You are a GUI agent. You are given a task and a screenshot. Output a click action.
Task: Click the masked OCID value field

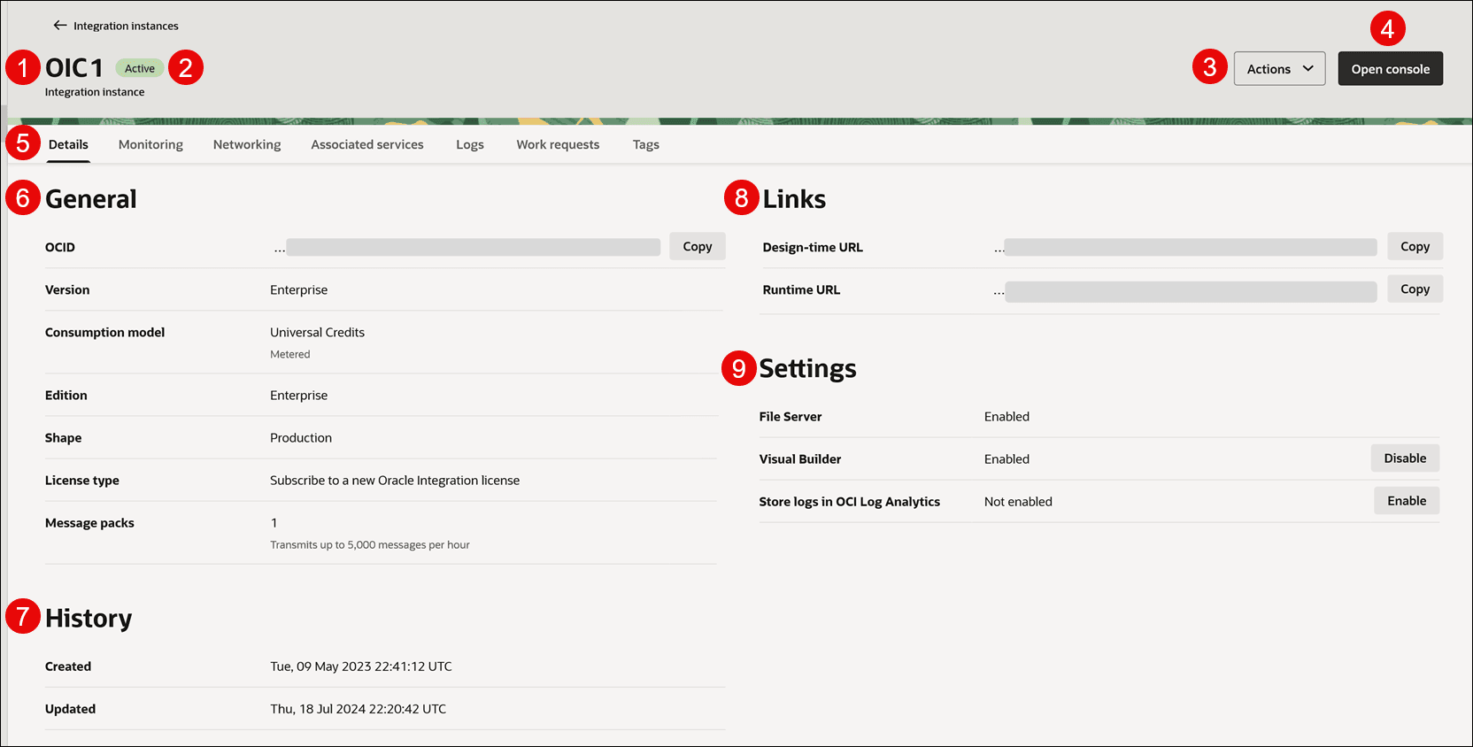[473, 247]
